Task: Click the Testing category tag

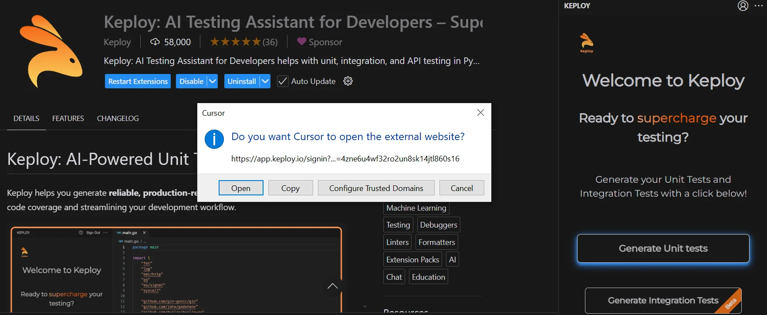Action: (398, 225)
